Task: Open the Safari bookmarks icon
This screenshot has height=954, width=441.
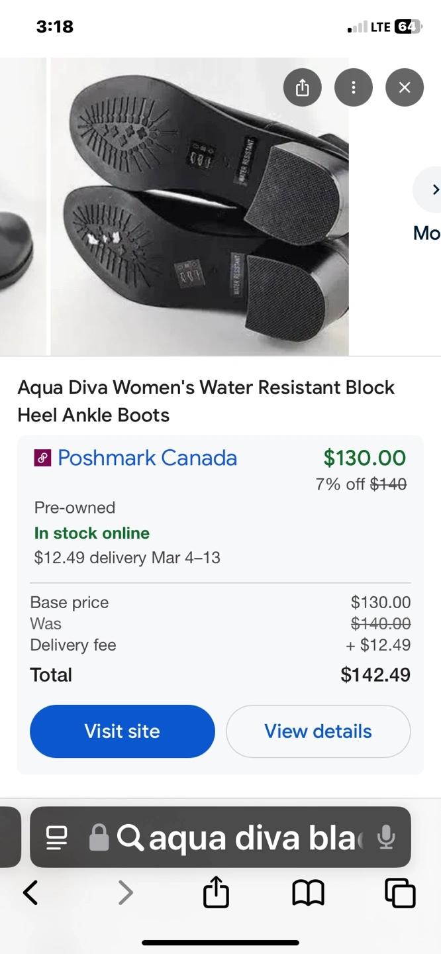Action: coord(308,892)
